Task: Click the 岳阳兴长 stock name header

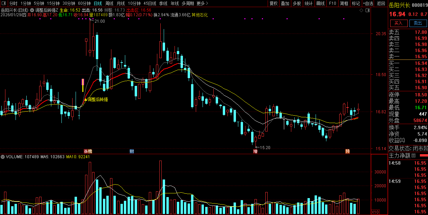Action: click(400, 5)
